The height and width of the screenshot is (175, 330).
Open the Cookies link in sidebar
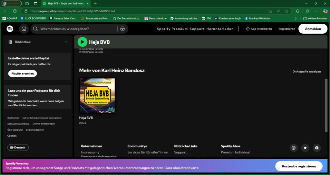(x=12, y=136)
